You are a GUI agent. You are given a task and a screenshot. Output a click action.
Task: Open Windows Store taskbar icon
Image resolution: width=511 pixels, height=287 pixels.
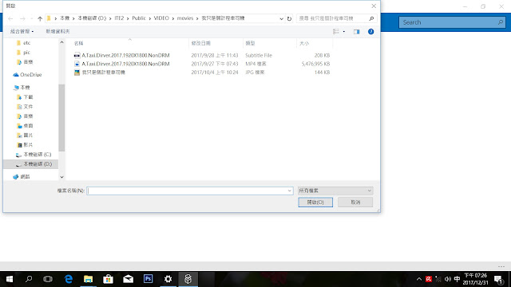[109, 279]
